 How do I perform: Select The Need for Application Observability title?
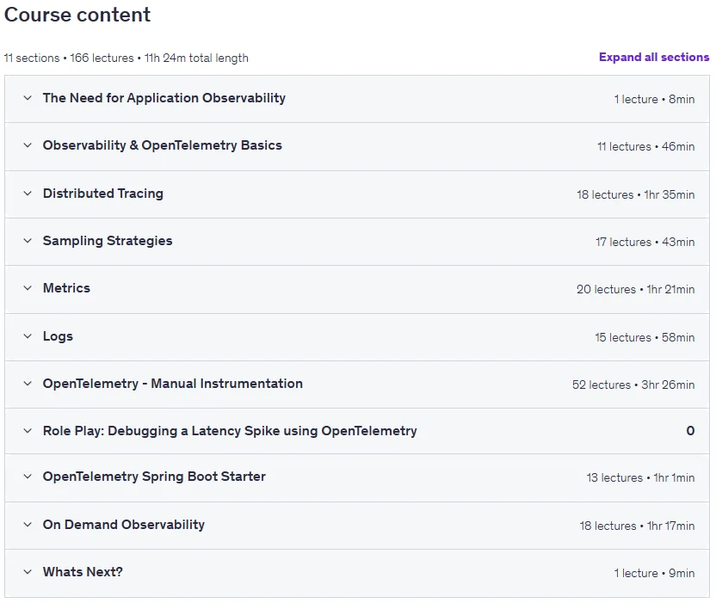point(164,98)
